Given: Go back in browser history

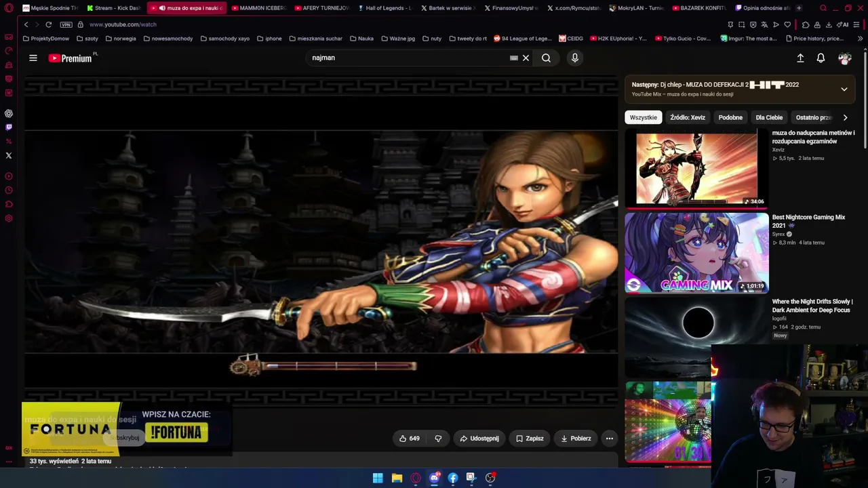Looking at the screenshot, I should (x=26, y=24).
